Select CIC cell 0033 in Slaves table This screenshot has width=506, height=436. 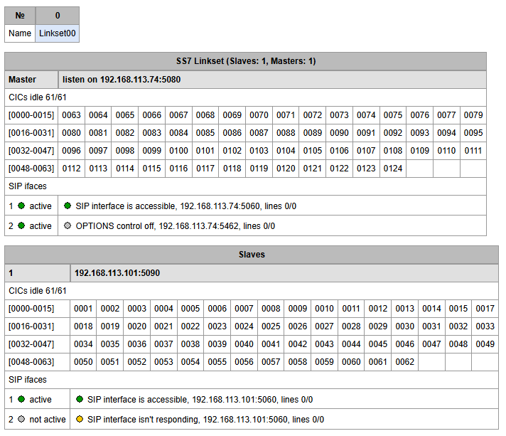point(485,326)
